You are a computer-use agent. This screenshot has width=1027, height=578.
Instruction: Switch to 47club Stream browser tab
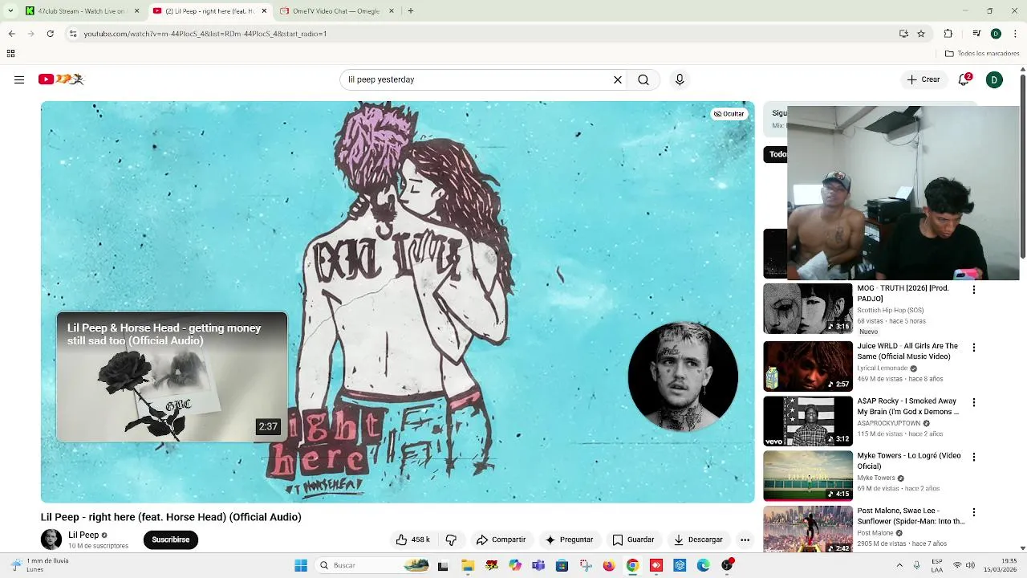(x=83, y=11)
